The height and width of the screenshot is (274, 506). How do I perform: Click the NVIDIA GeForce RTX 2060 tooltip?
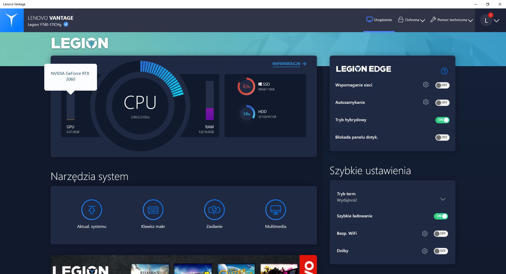[71, 77]
